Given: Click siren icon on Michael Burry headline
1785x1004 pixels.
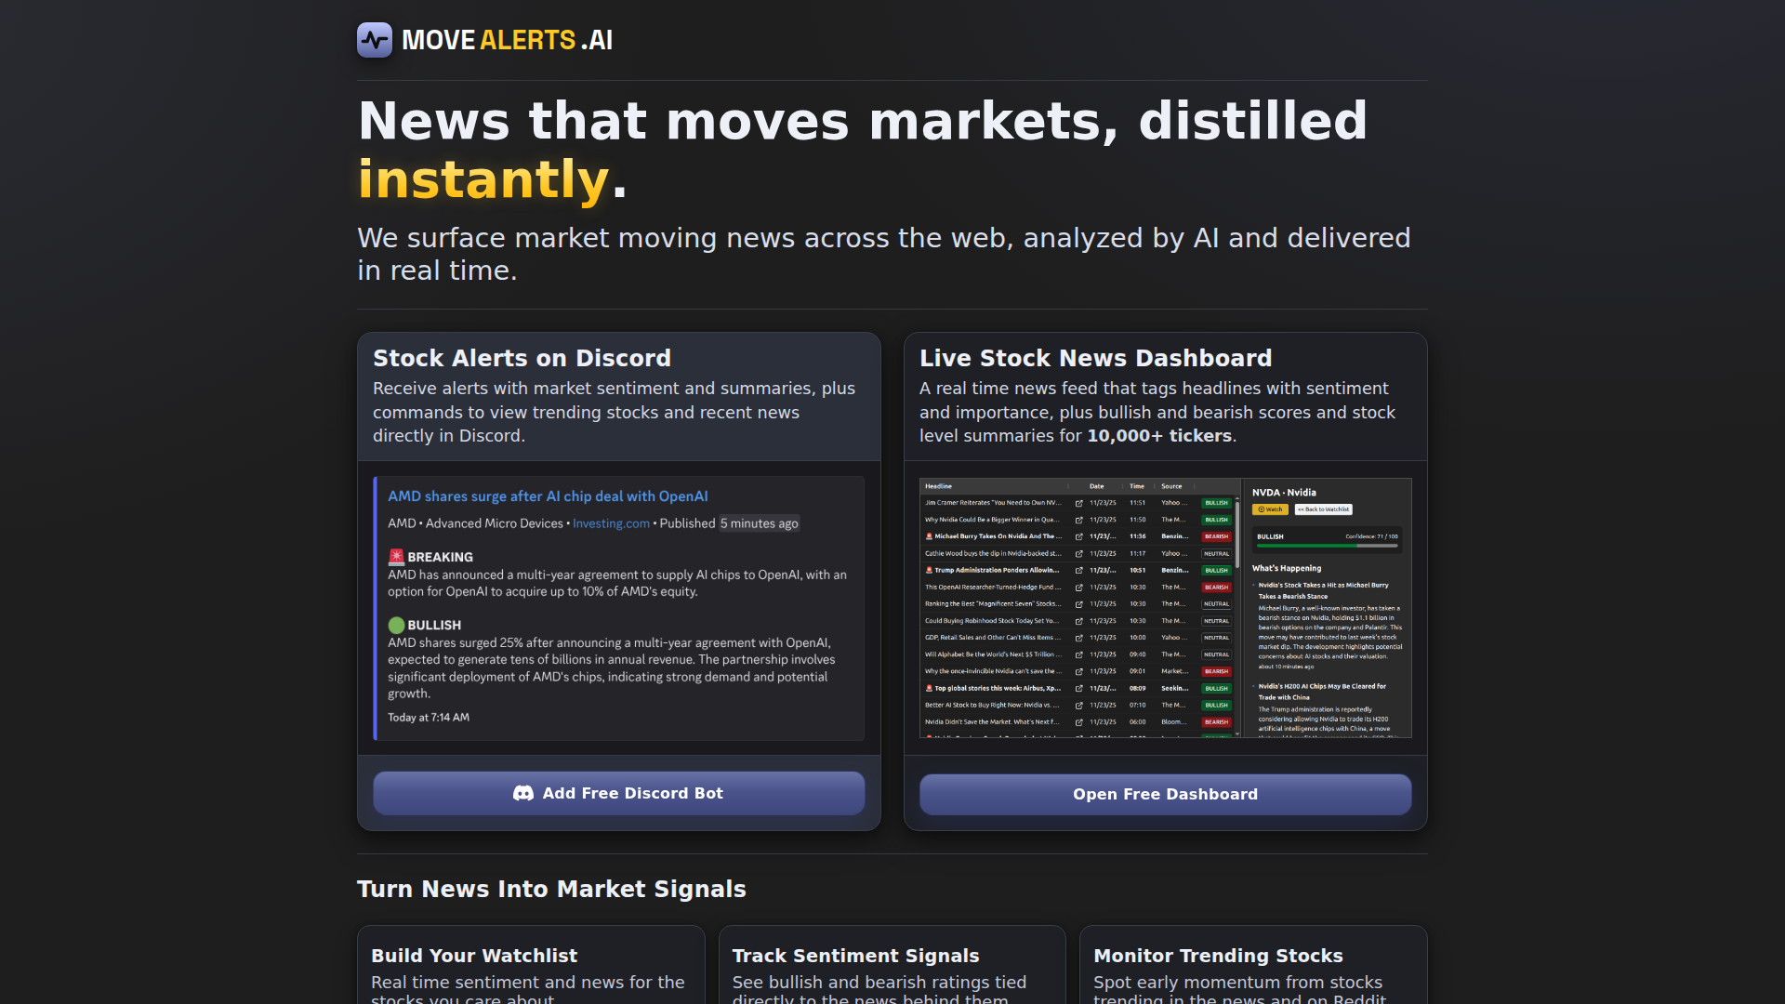Looking at the screenshot, I should (929, 536).
